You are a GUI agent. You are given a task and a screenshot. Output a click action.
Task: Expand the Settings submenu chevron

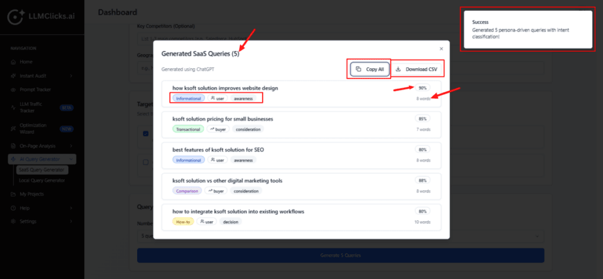coord(71,221)
